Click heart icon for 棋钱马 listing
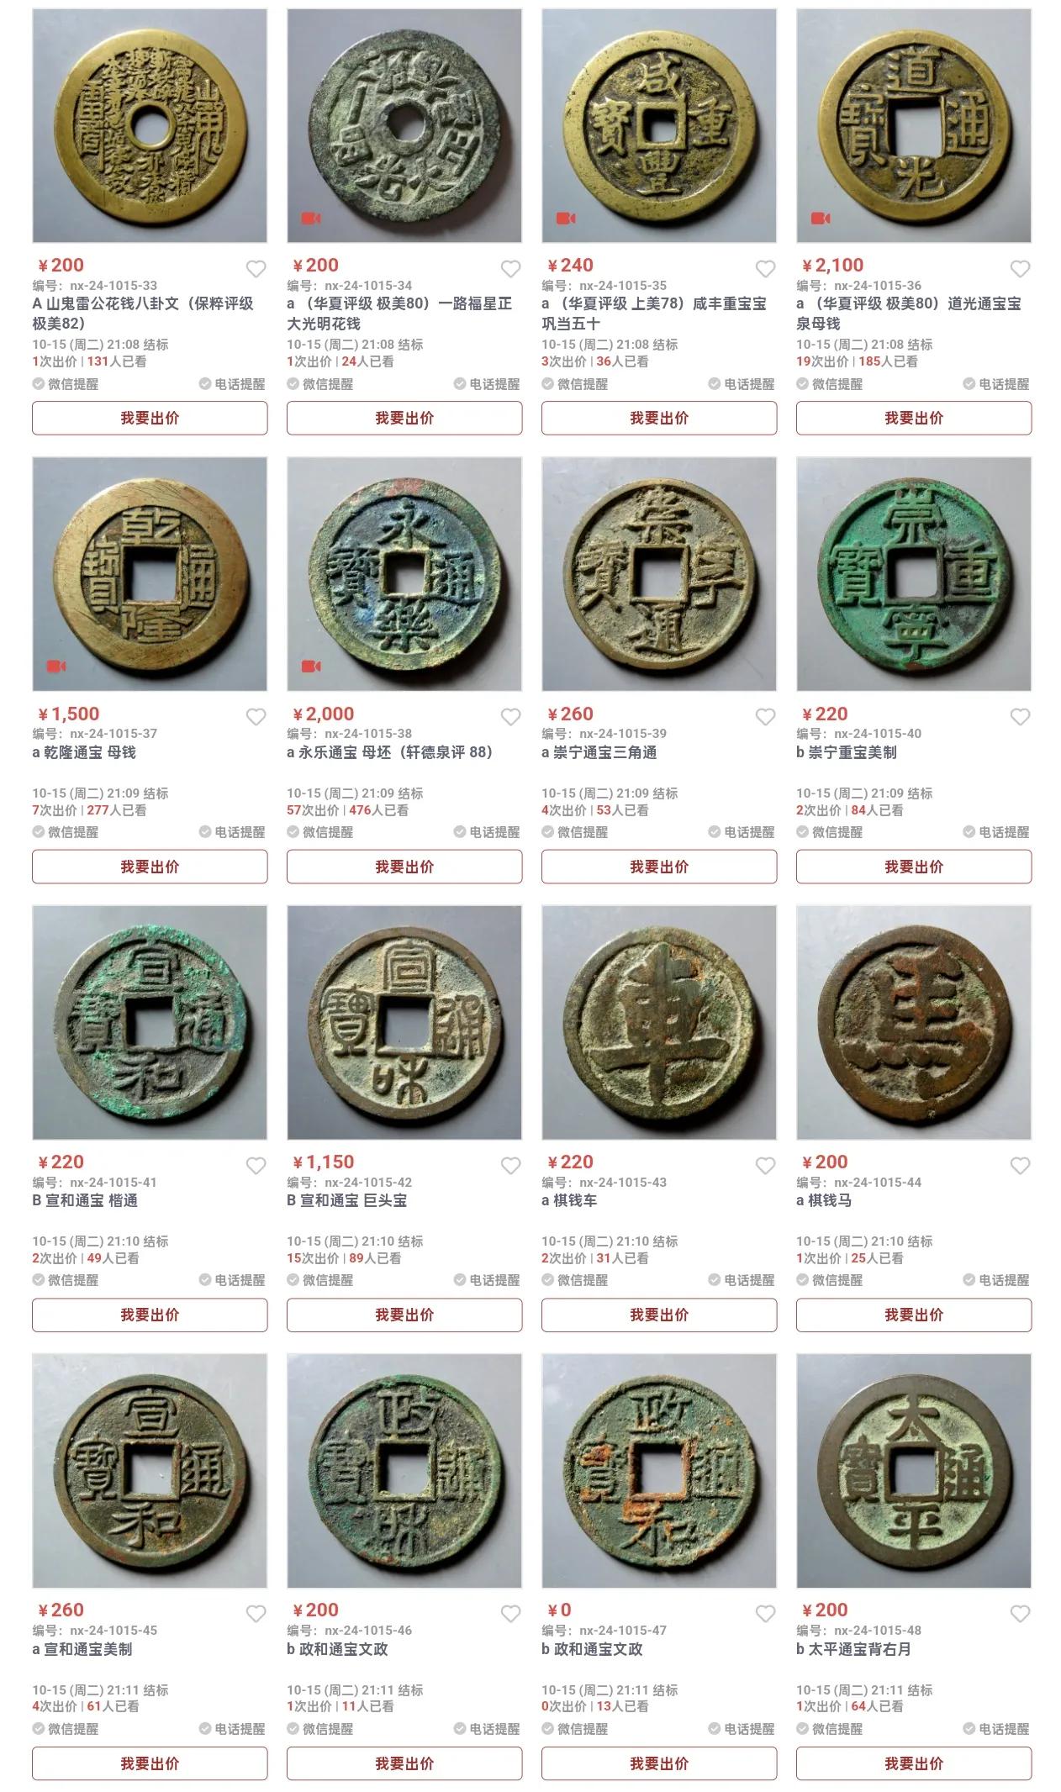 [x=1019, y=1166]
